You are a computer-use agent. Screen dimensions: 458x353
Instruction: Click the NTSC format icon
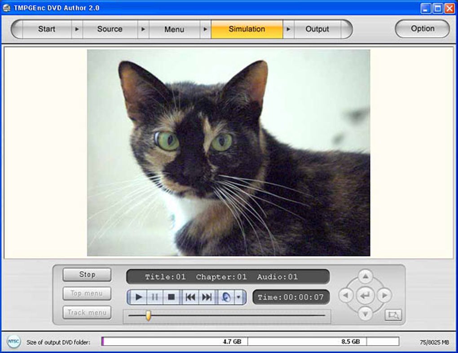click(13, 342)
